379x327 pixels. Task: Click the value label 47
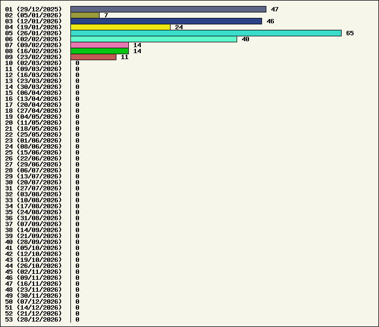[x=275, y=9]
